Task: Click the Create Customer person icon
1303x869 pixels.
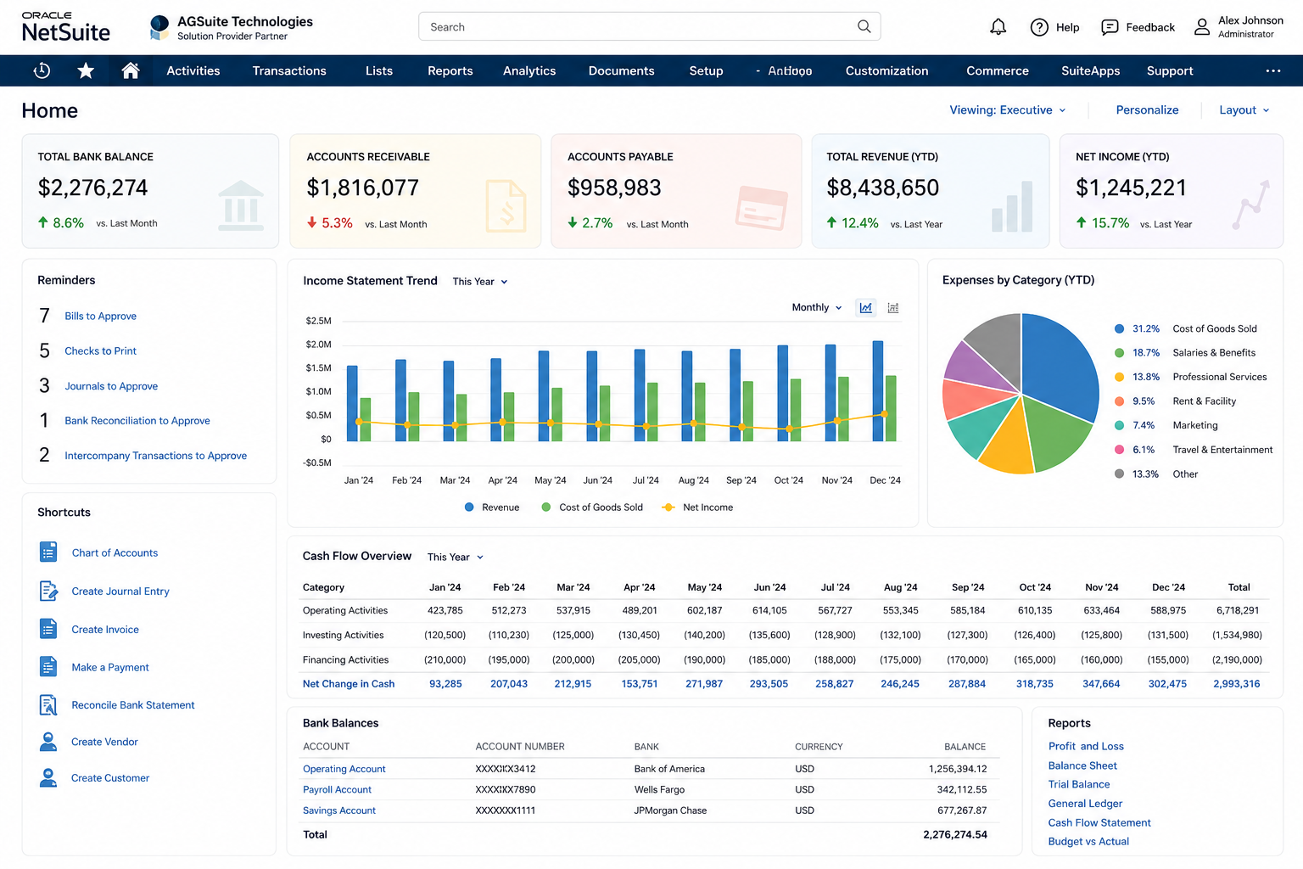Action: point(48,777)
